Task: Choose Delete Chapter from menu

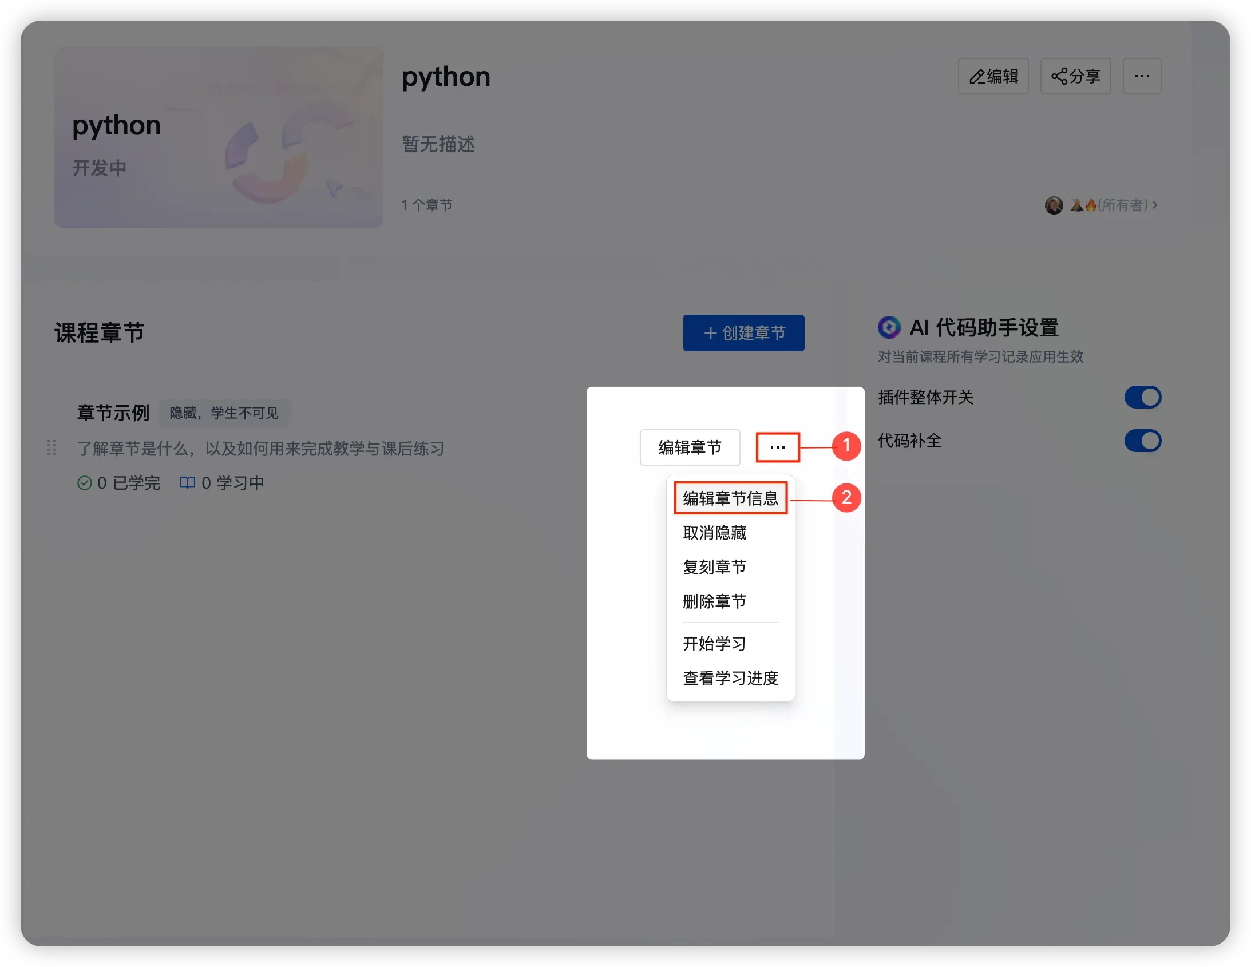Action: 714,601
